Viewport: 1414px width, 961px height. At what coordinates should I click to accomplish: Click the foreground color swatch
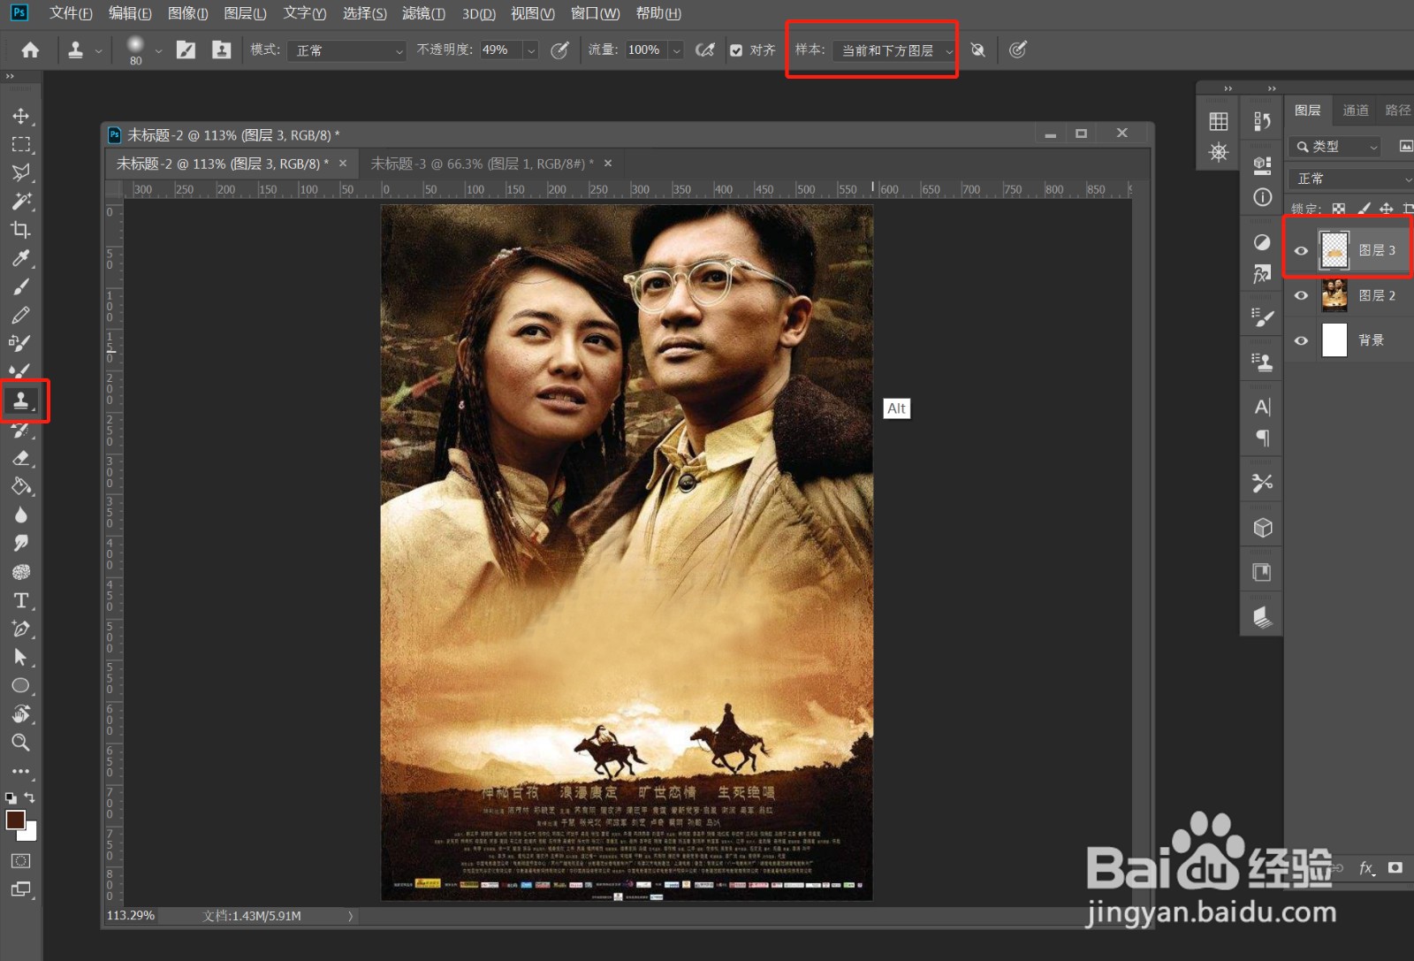pyautogui.click(x=14, y=820)
